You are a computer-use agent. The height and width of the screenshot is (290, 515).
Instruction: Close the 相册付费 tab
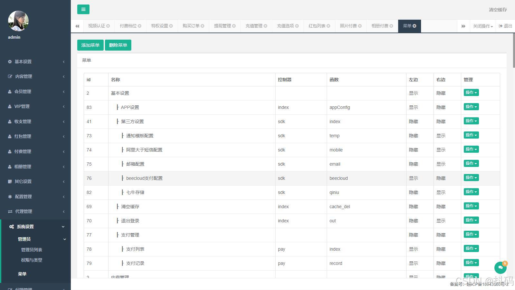[x=391, y=26]
